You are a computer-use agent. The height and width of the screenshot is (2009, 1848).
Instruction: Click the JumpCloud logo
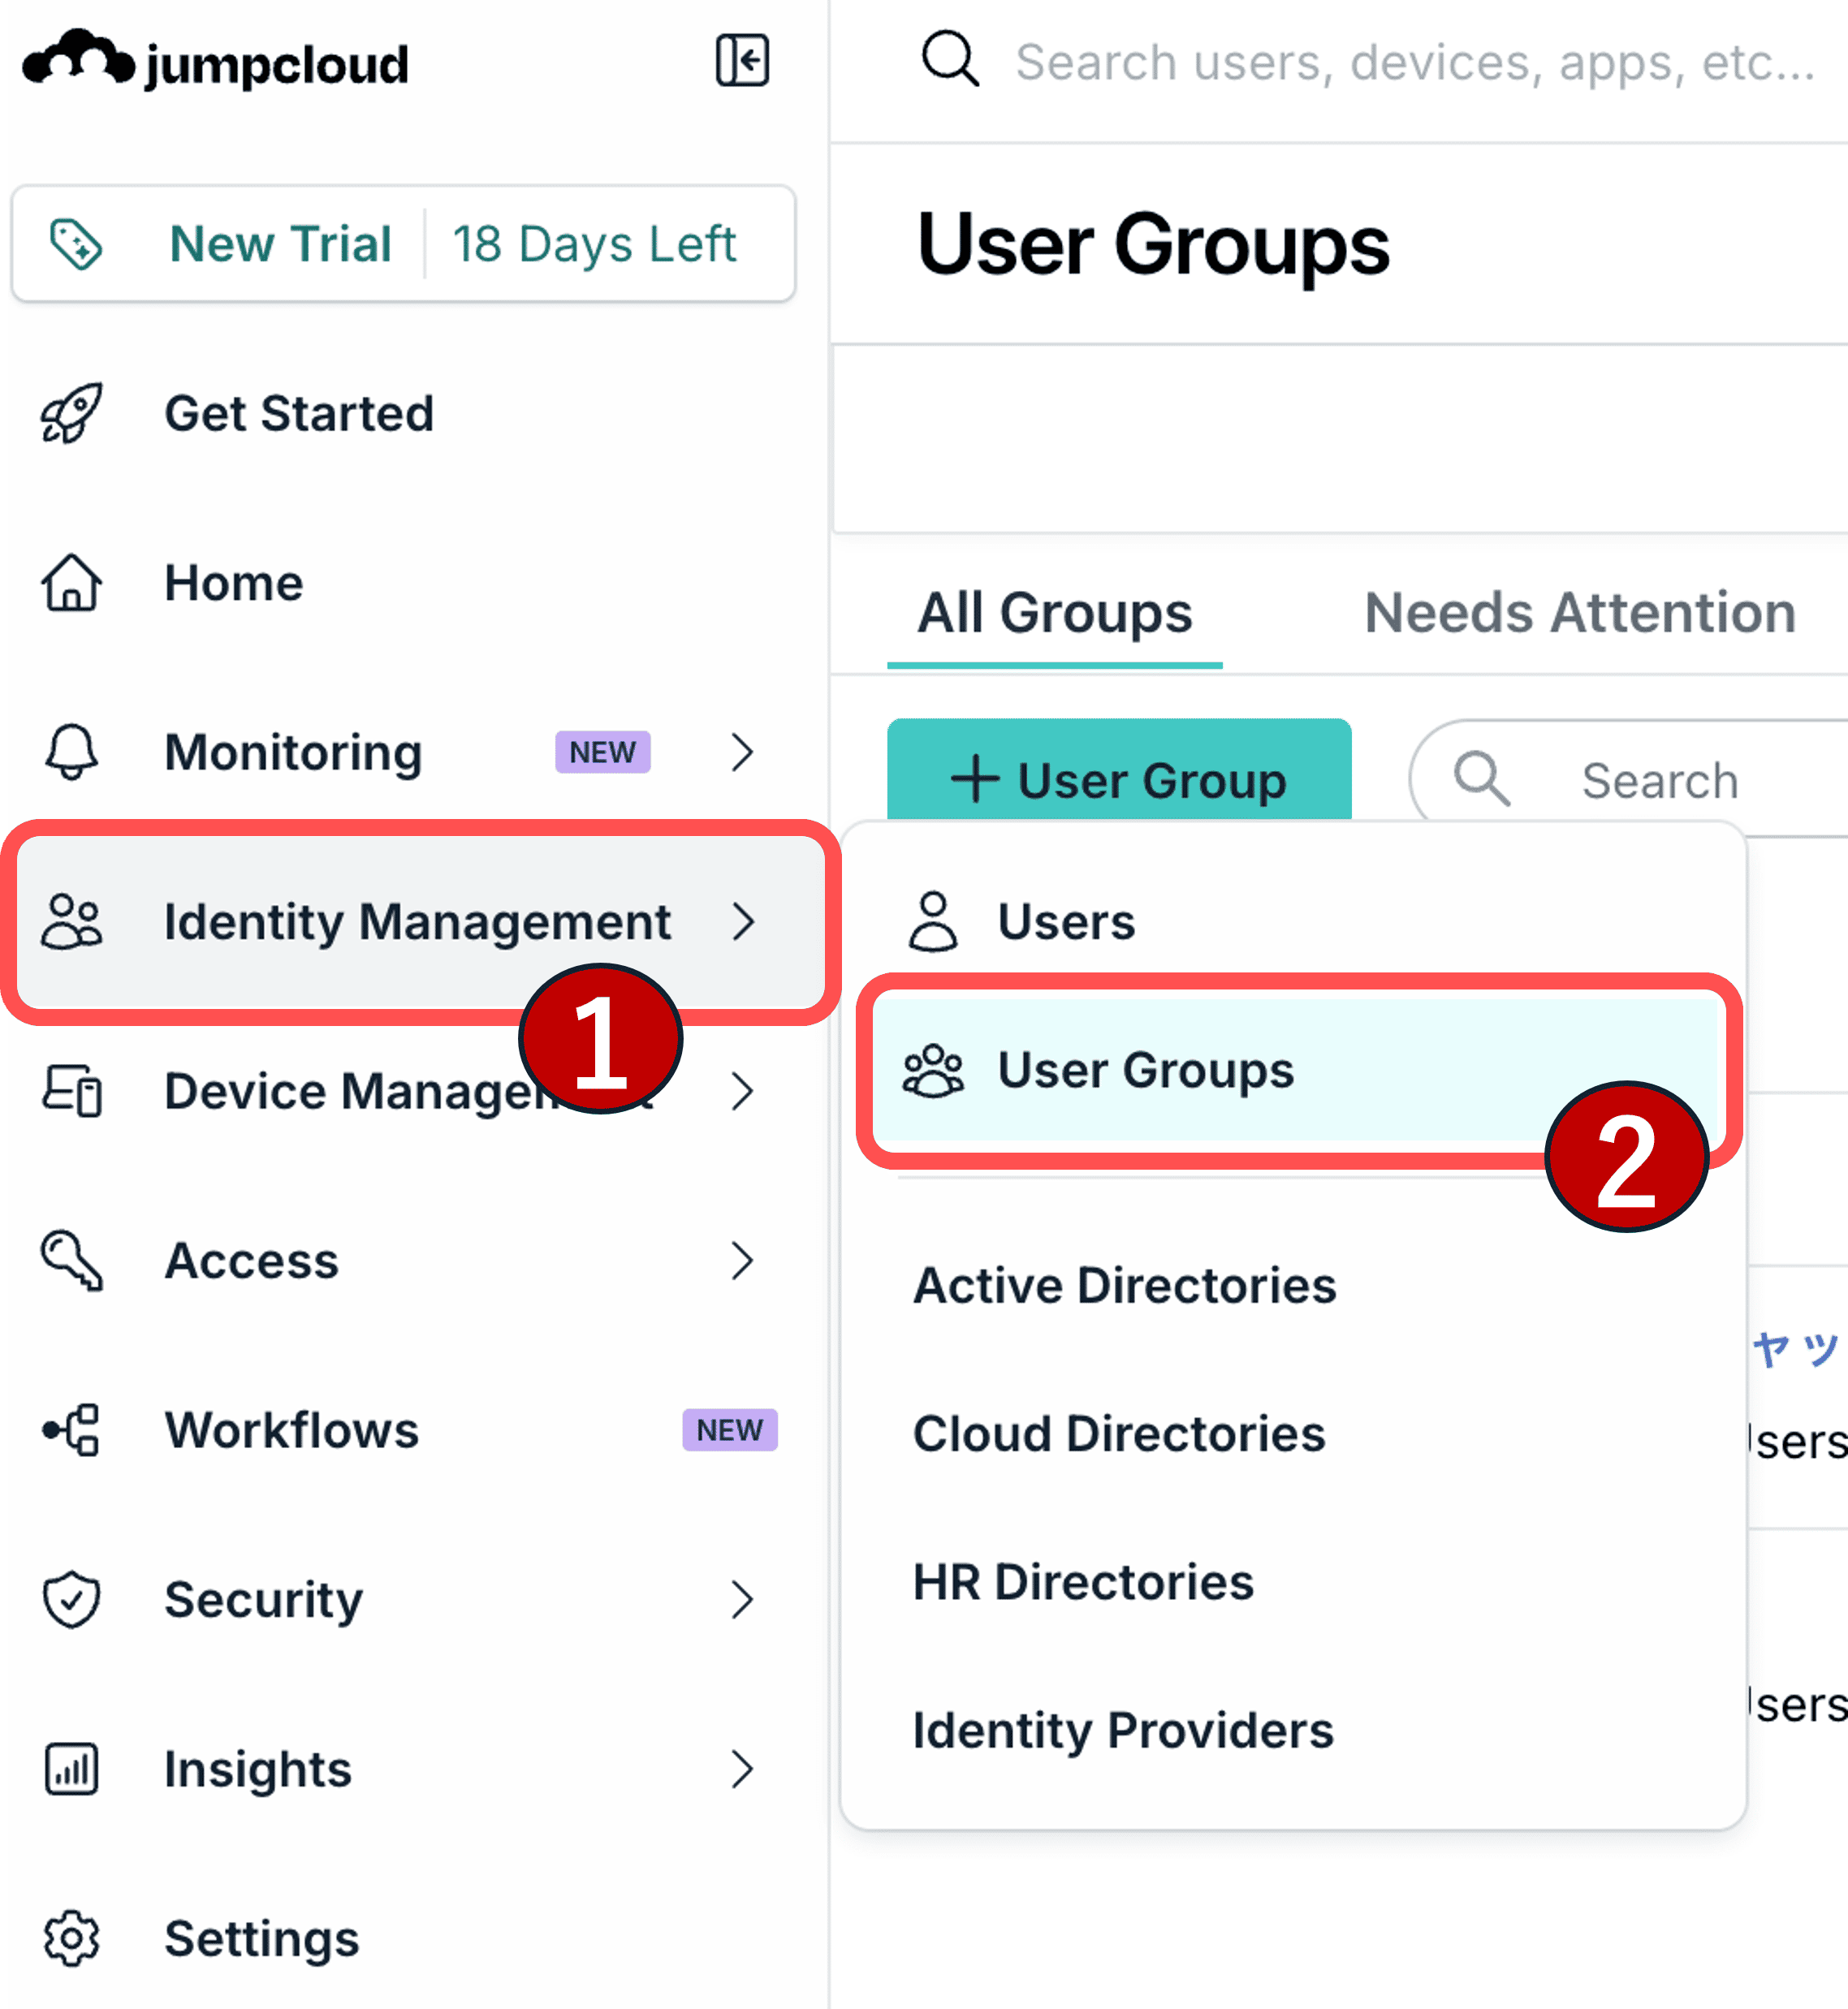[216, 61]
